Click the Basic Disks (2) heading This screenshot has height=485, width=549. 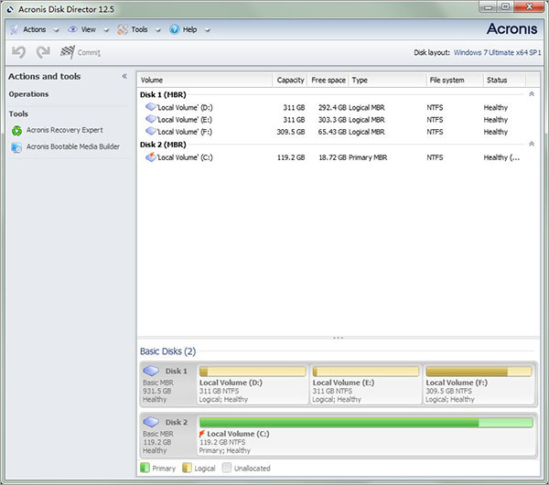(167, 351)
